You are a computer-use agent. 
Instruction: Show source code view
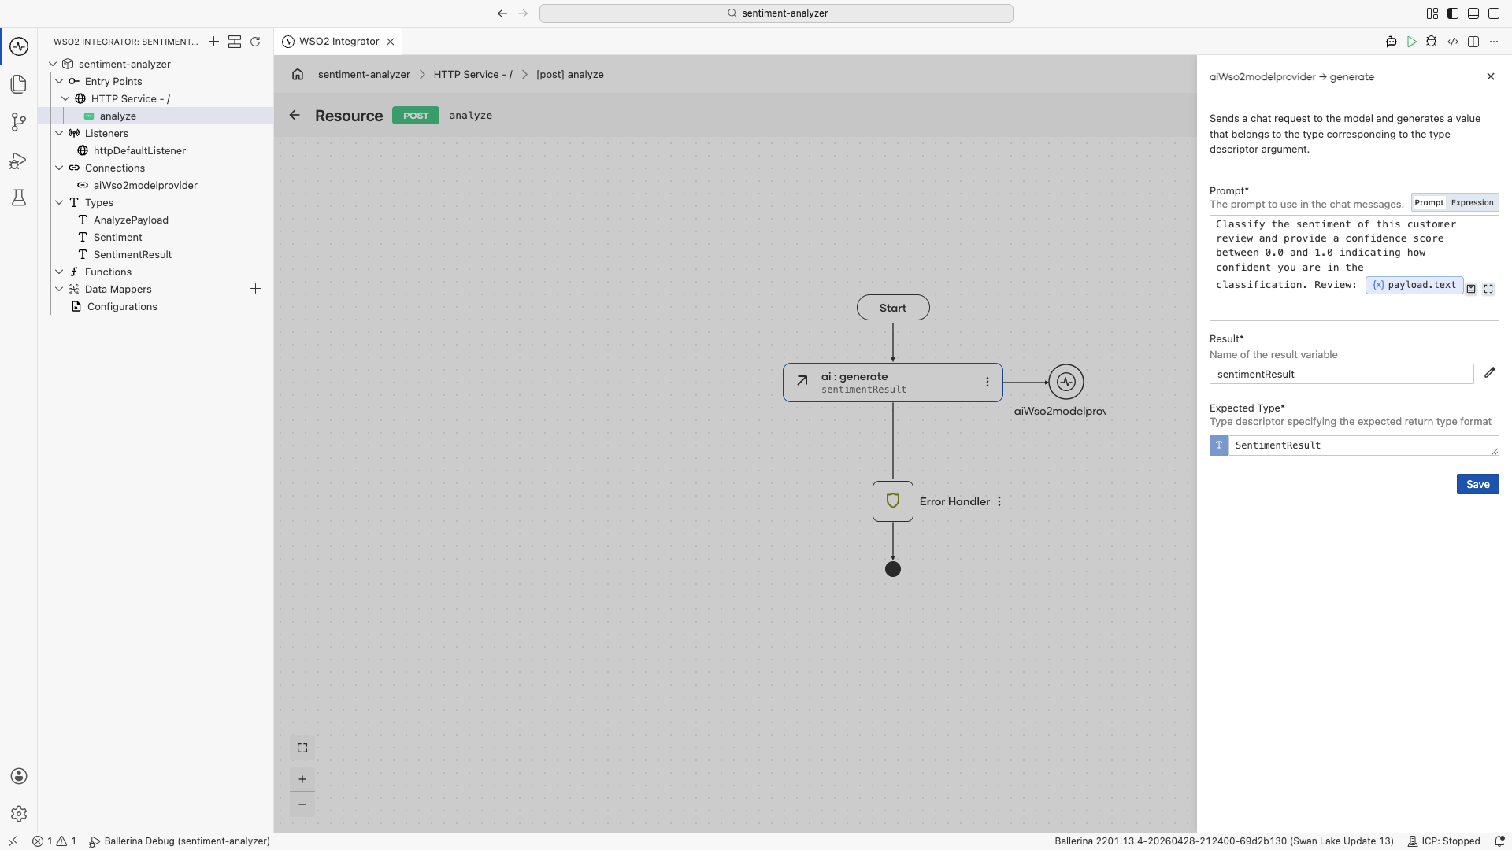click(x=1453, y=42)
